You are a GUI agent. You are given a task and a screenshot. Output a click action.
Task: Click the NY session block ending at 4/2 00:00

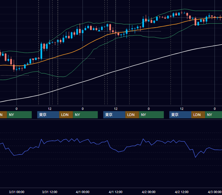(x=151, y=115)
